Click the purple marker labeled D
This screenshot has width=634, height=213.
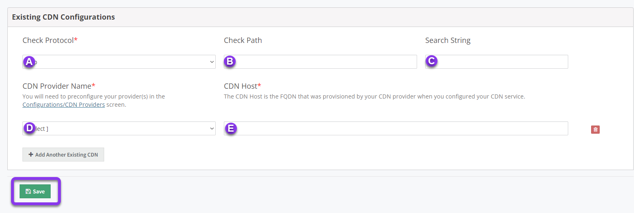[x=29, y=128]
